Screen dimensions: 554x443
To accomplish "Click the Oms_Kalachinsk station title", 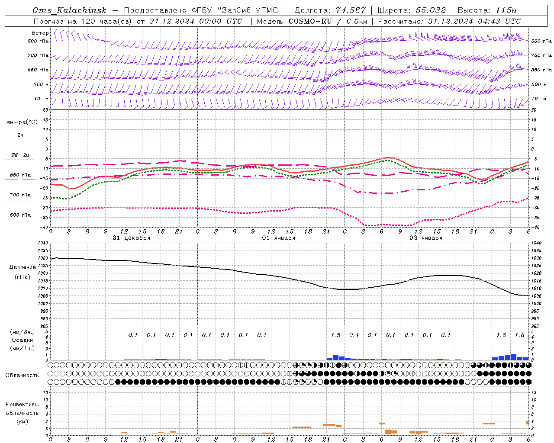I will click(69, 10).
